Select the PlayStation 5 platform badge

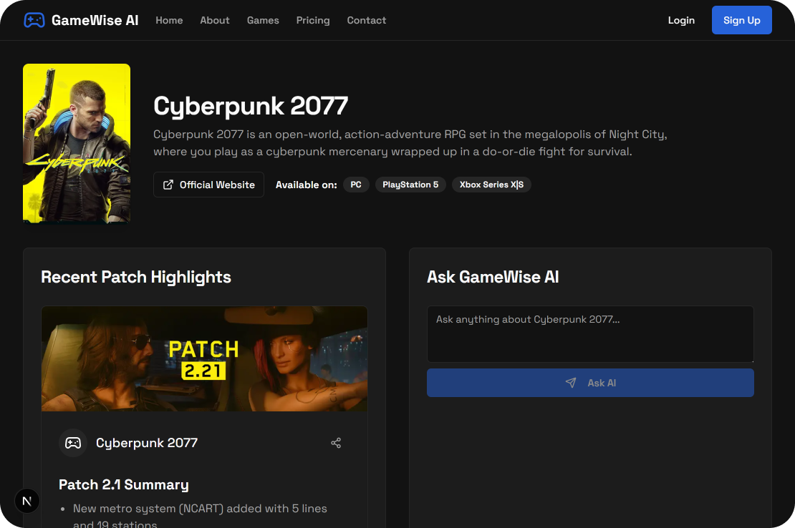click(410, 185)
